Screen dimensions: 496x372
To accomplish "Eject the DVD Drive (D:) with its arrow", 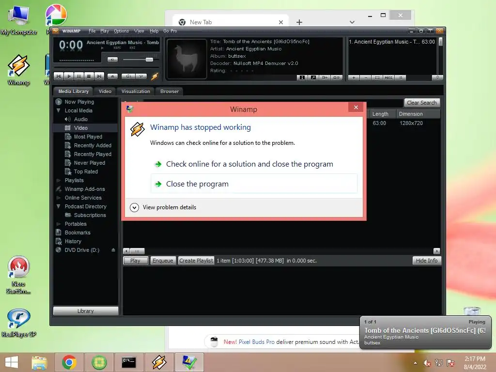I will 113,250.
